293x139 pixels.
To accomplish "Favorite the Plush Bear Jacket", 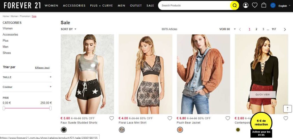I will pyautogui.click(x=228, y=118).
